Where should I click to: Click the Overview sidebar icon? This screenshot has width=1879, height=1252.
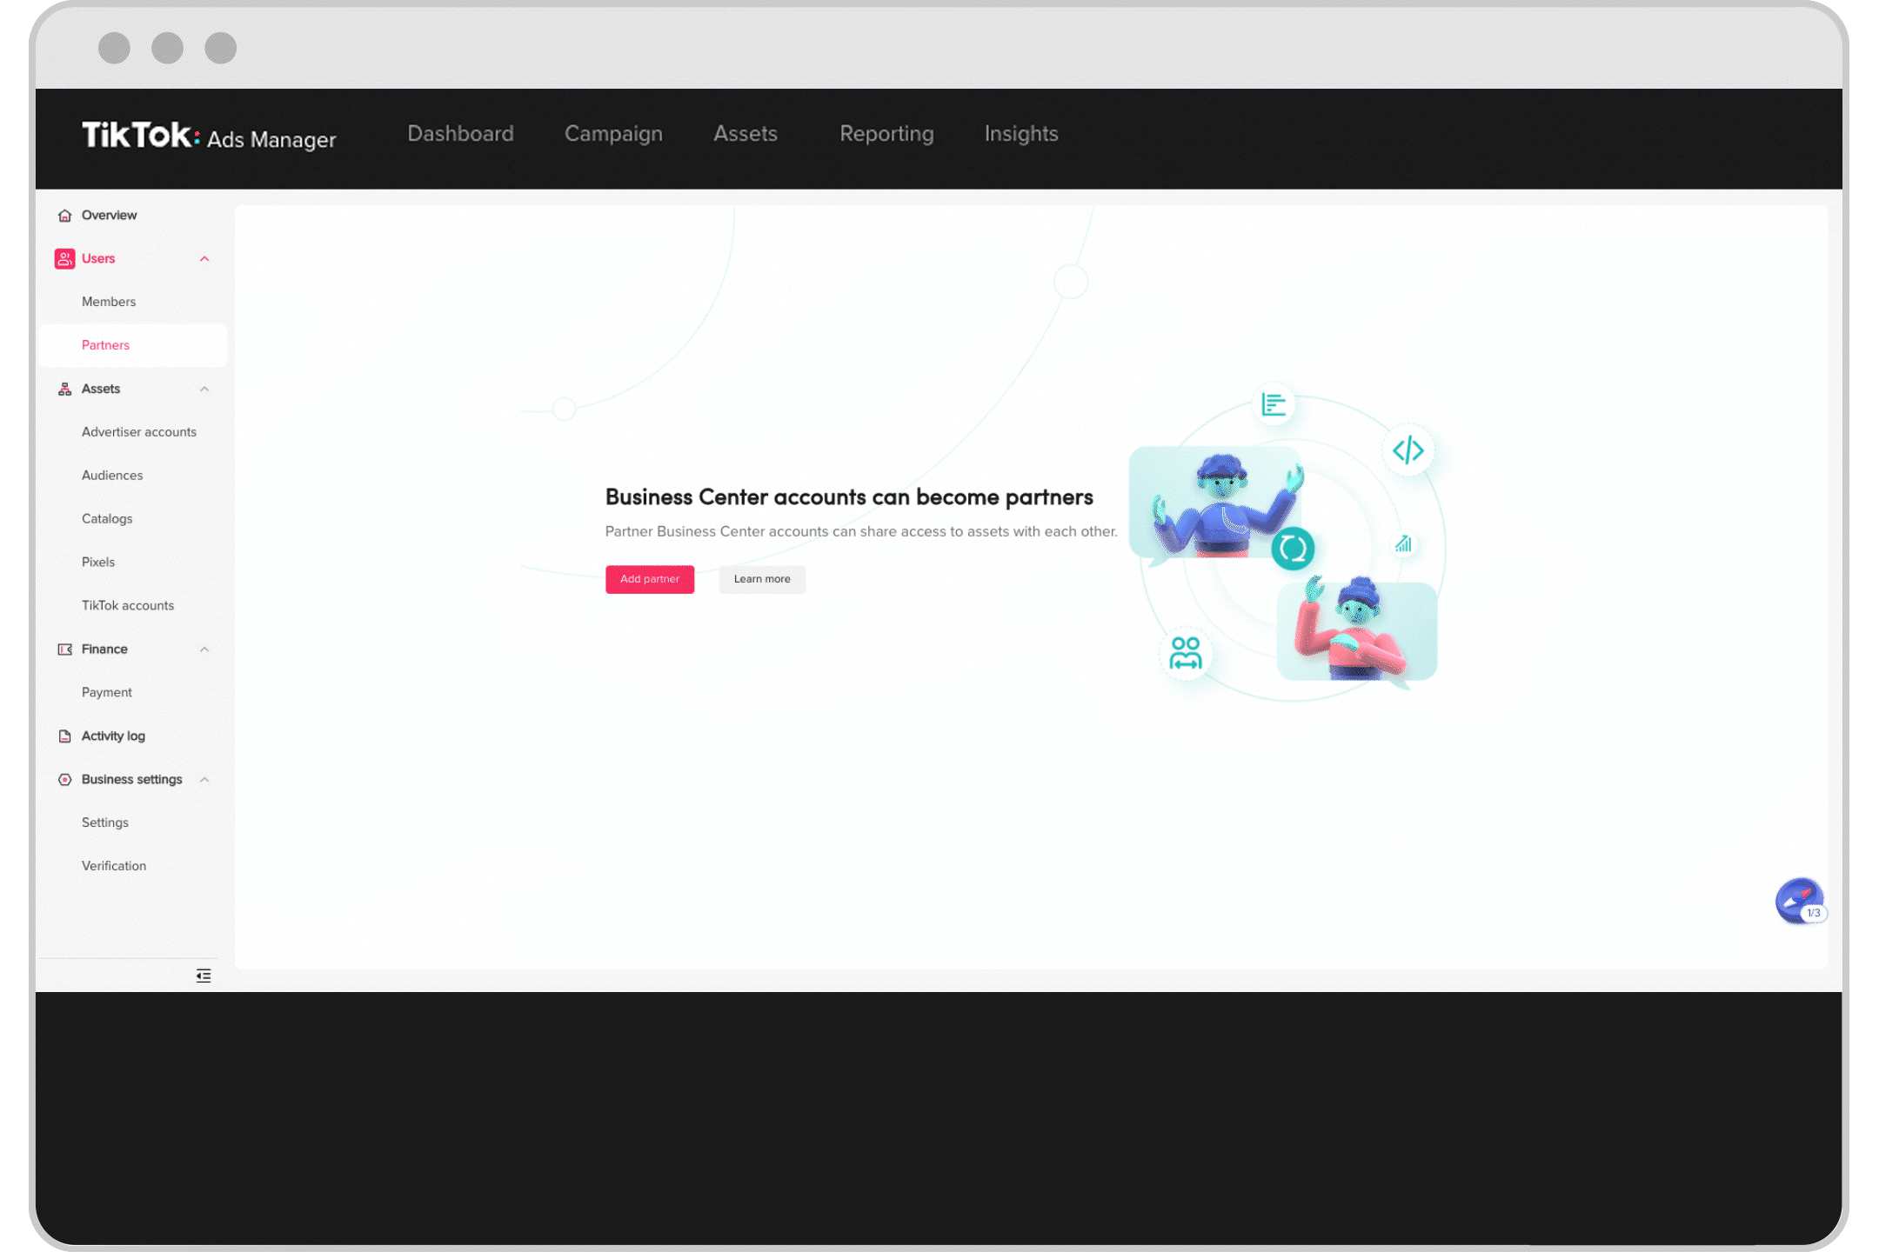pos(64,216)
